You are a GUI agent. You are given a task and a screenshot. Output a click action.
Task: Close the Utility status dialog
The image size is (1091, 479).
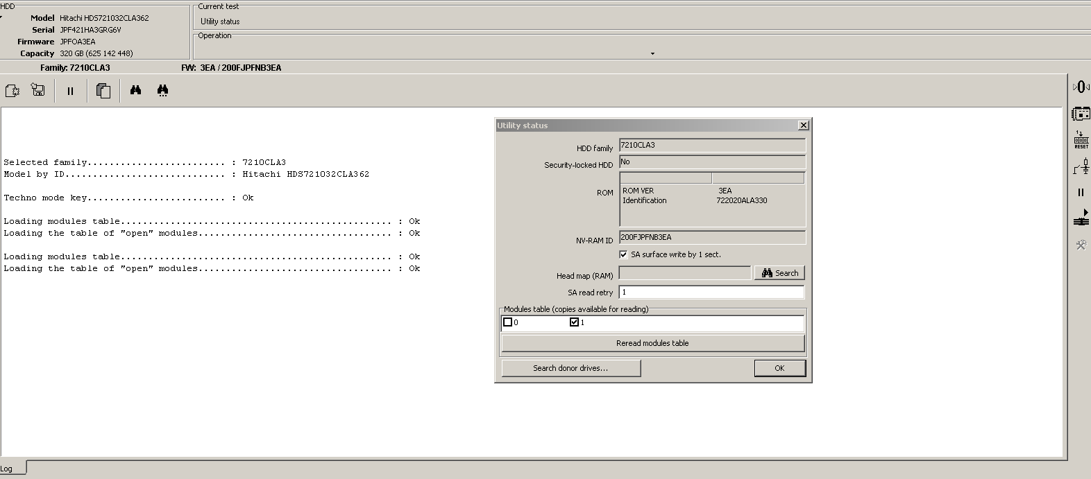click(803, 125)
